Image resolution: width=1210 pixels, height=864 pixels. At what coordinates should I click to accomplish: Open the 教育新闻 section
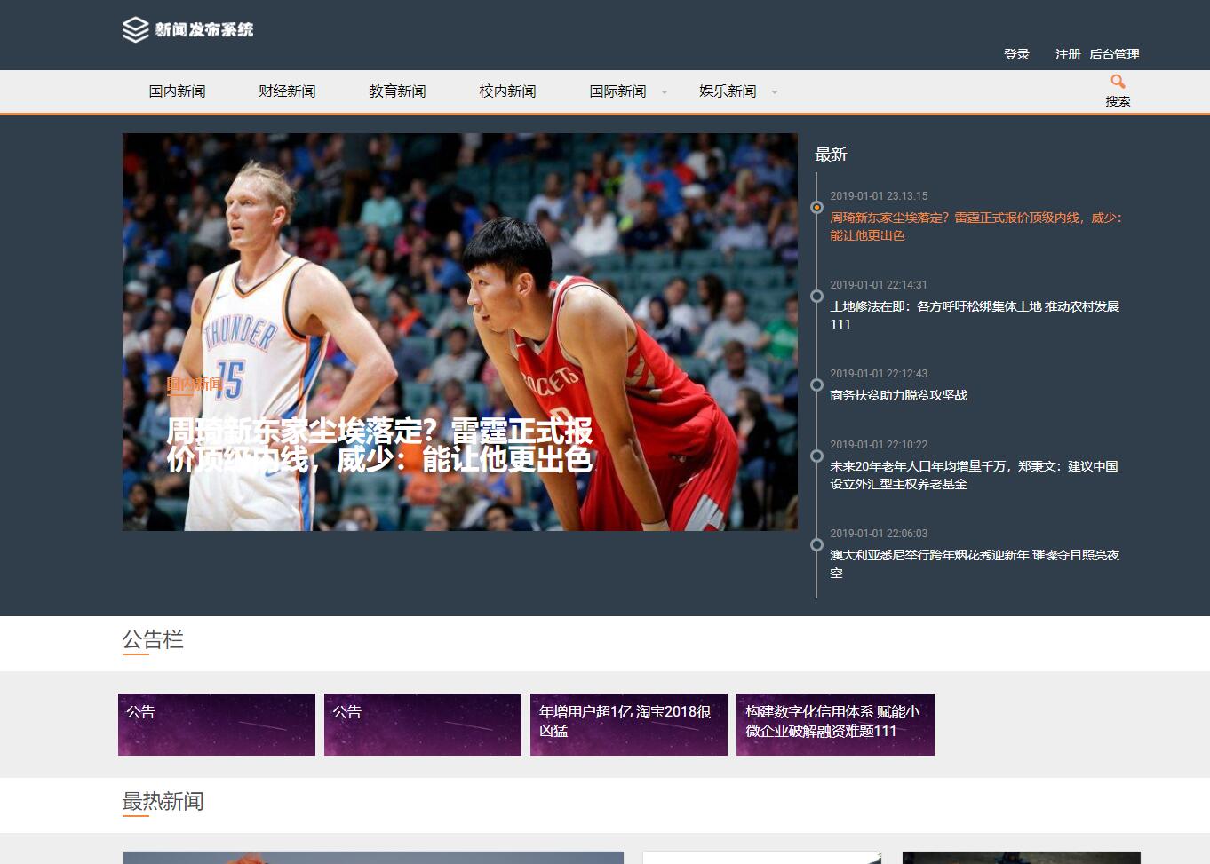pyautogui.click(x=396, y=91)
